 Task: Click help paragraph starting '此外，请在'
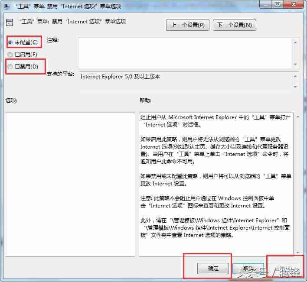coord(215,227)
